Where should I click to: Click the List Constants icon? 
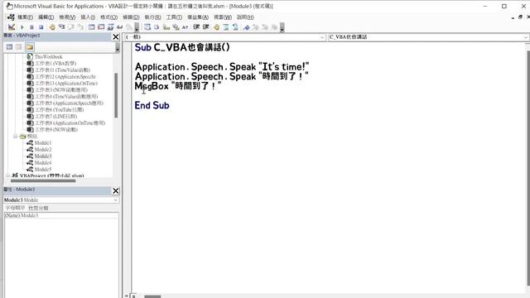coord(157,27)
